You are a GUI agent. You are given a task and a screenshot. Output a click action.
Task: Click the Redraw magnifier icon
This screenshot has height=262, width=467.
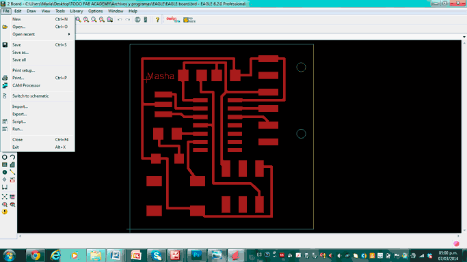[102, 20]
